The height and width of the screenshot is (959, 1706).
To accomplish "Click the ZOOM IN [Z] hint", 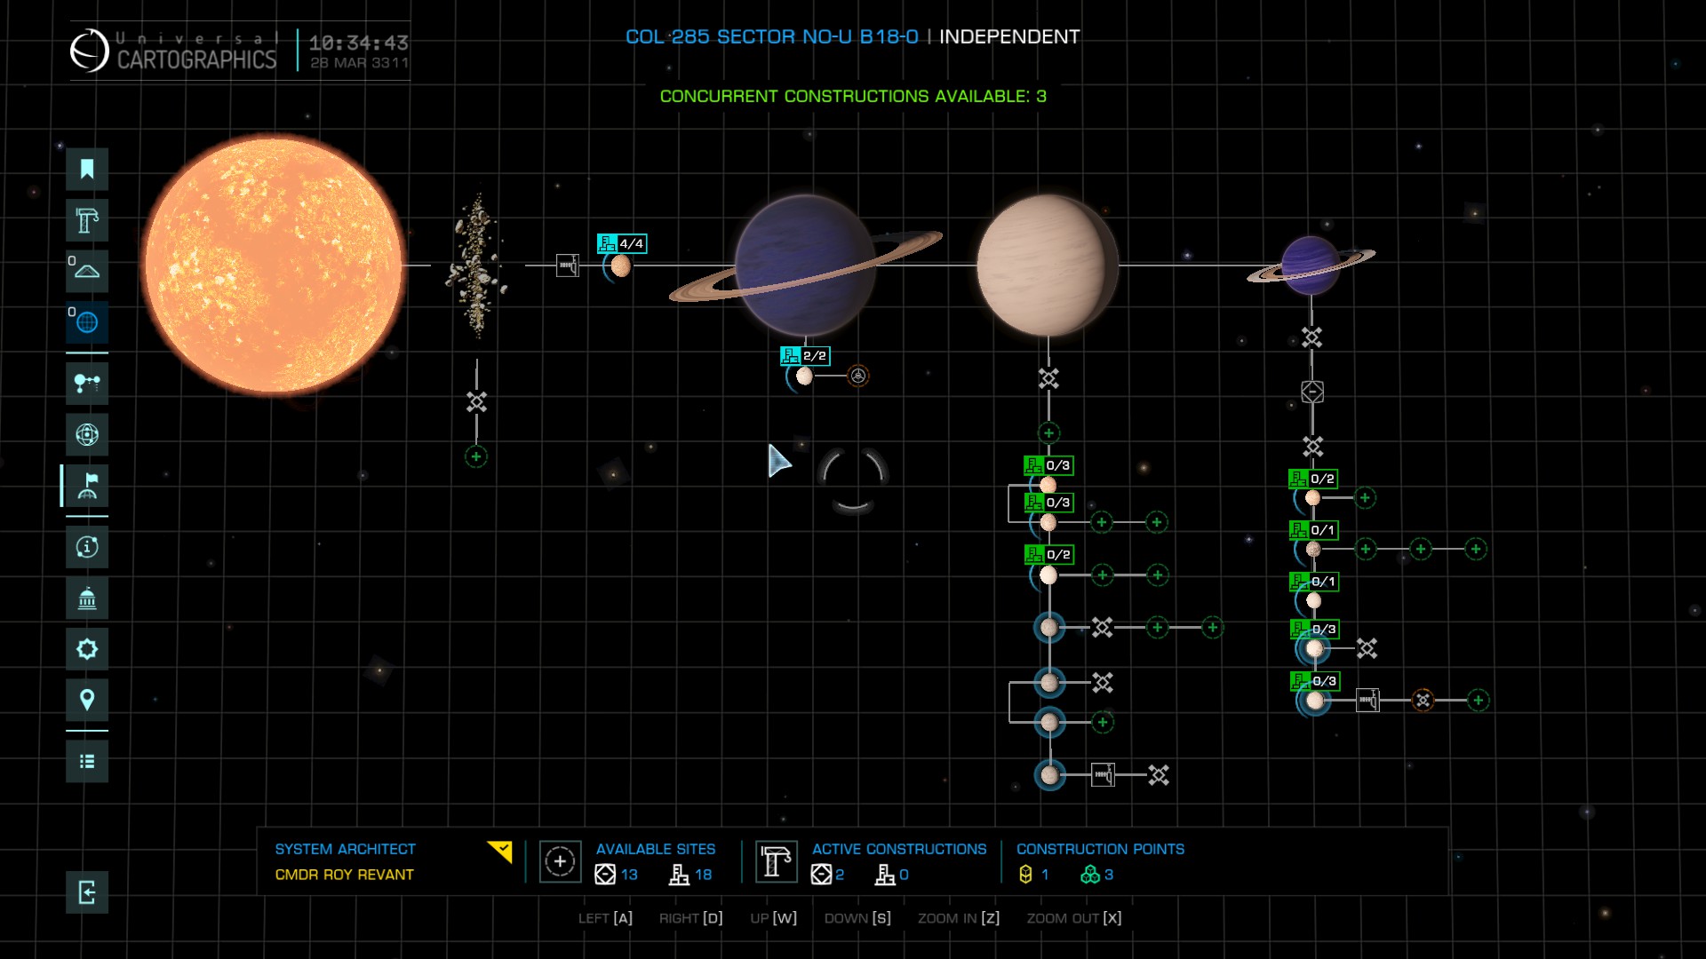I will click(958, 918).
